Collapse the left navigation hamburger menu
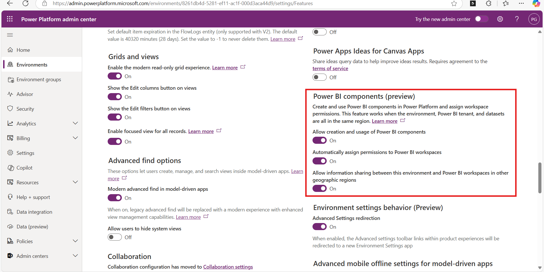Viewport: 544px width, 272px height. [10, 35]
